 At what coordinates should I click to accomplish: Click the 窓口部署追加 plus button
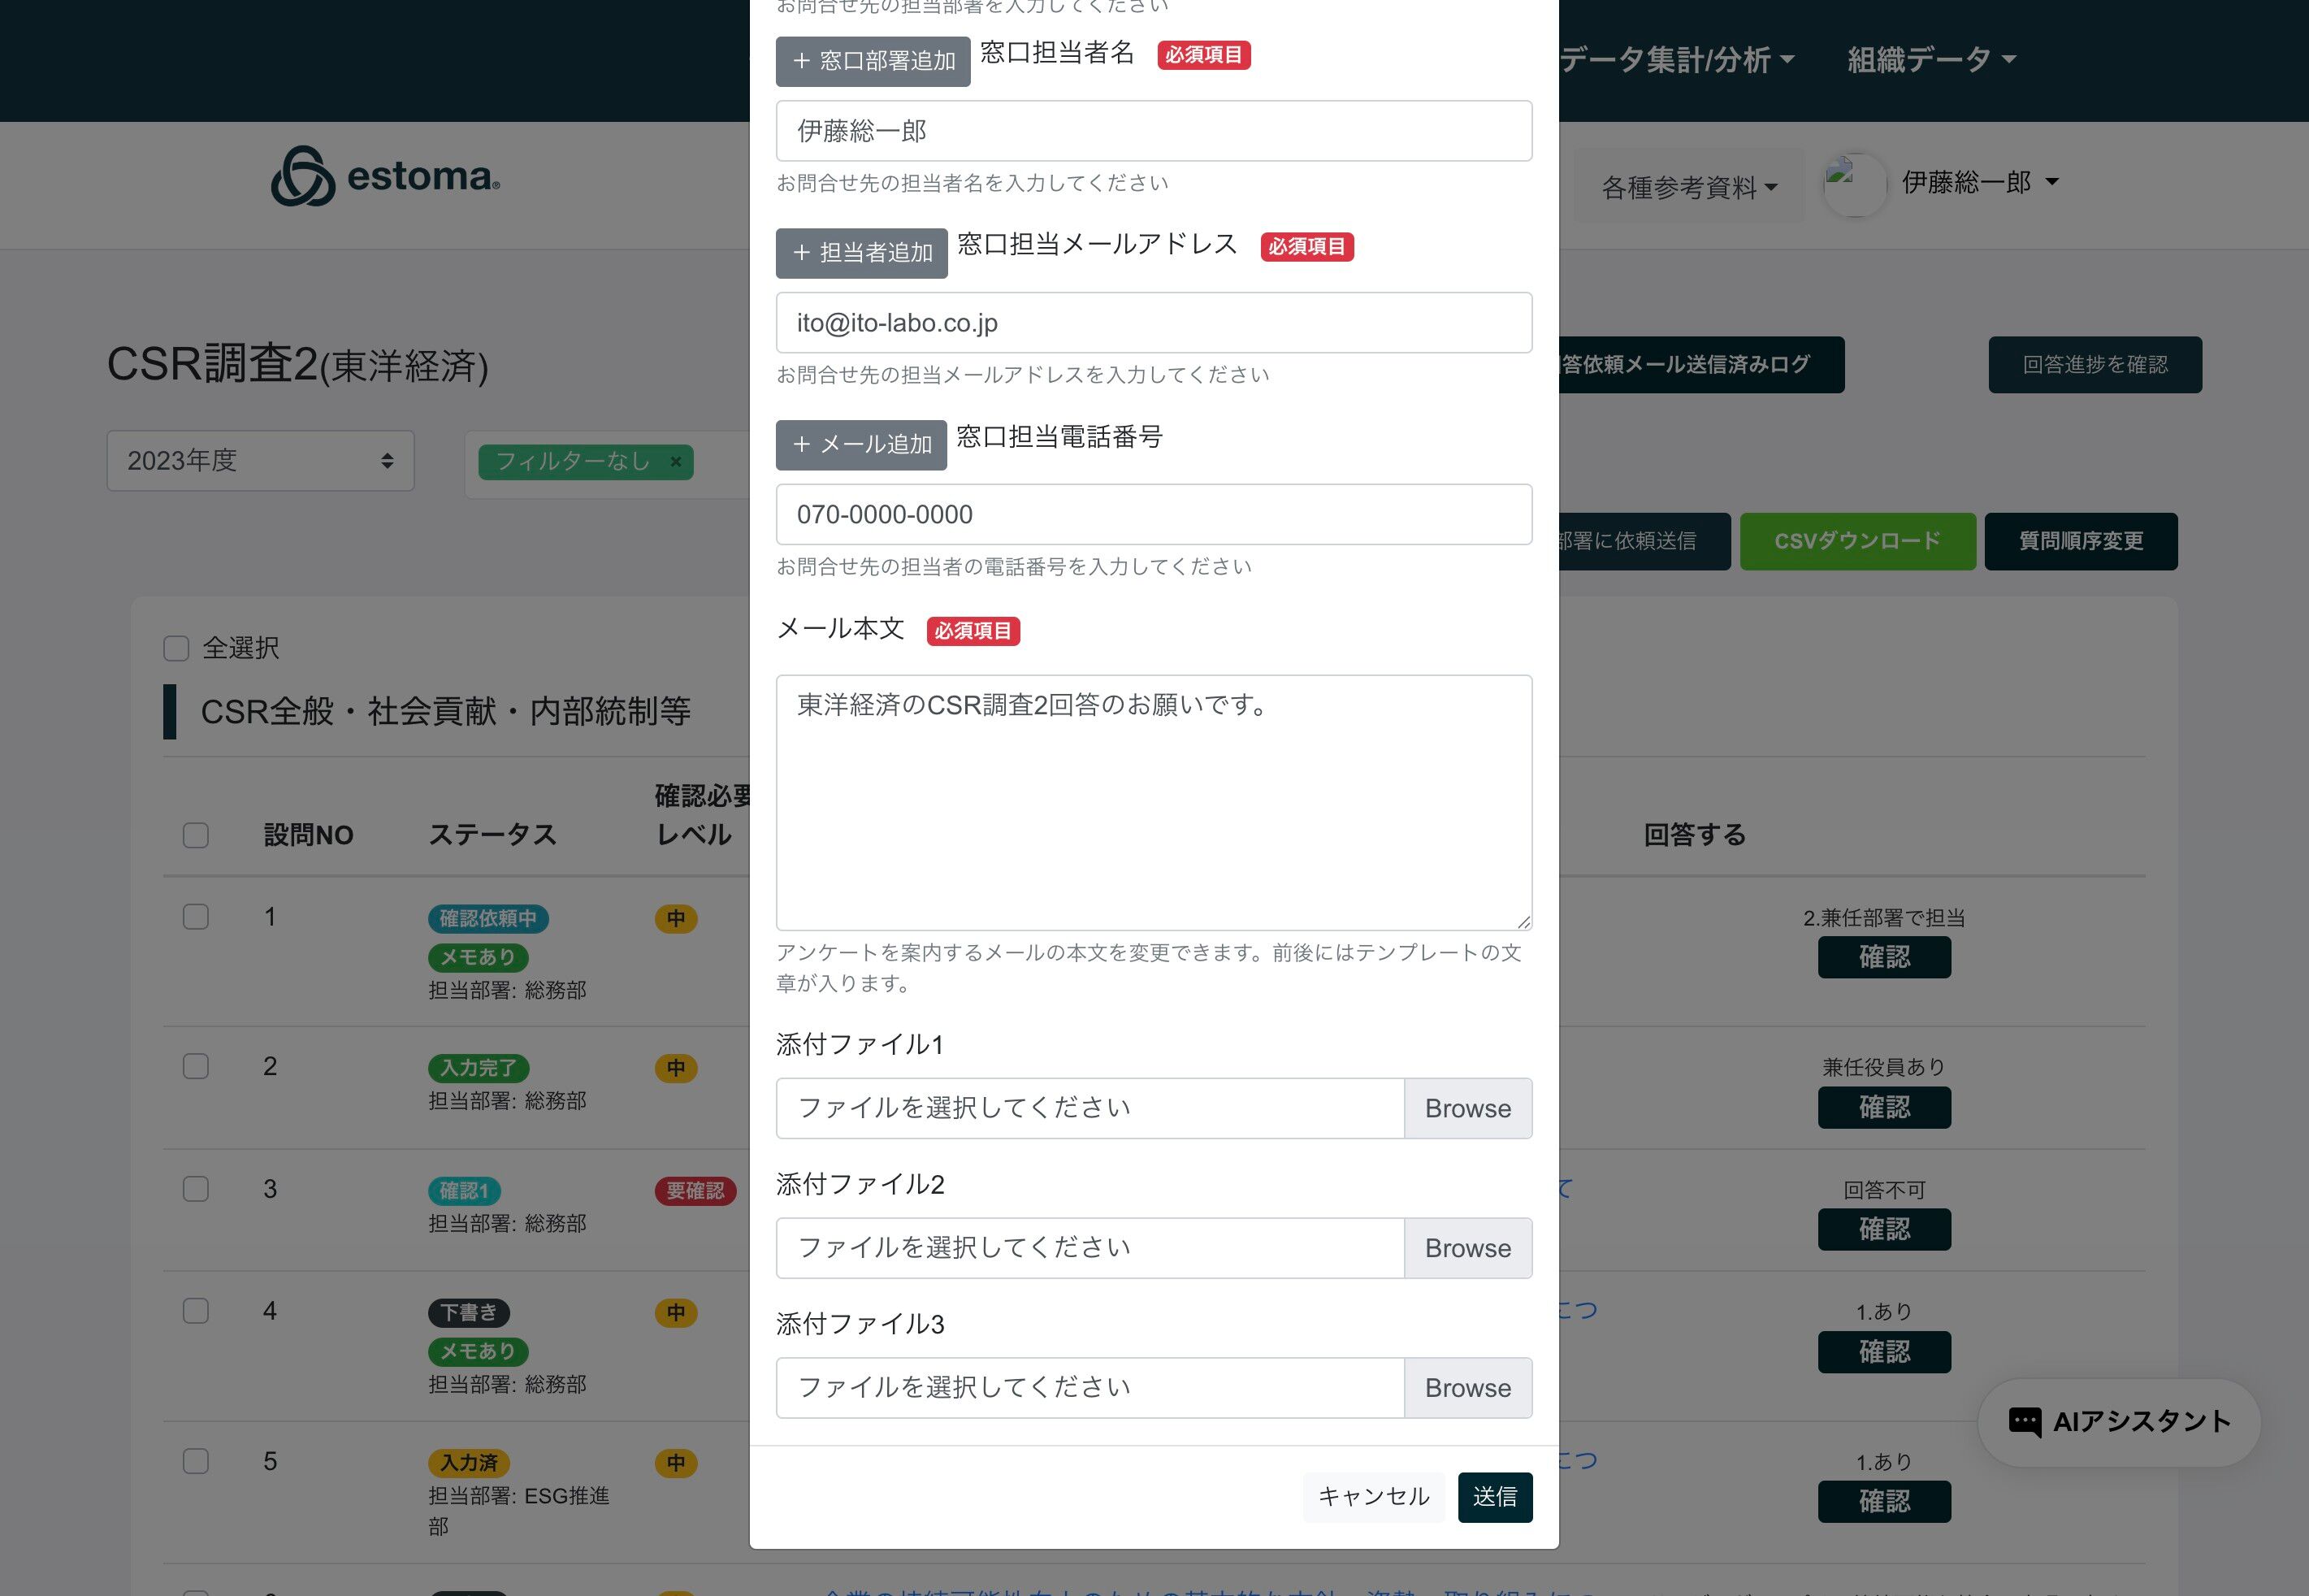click(873, 61)
